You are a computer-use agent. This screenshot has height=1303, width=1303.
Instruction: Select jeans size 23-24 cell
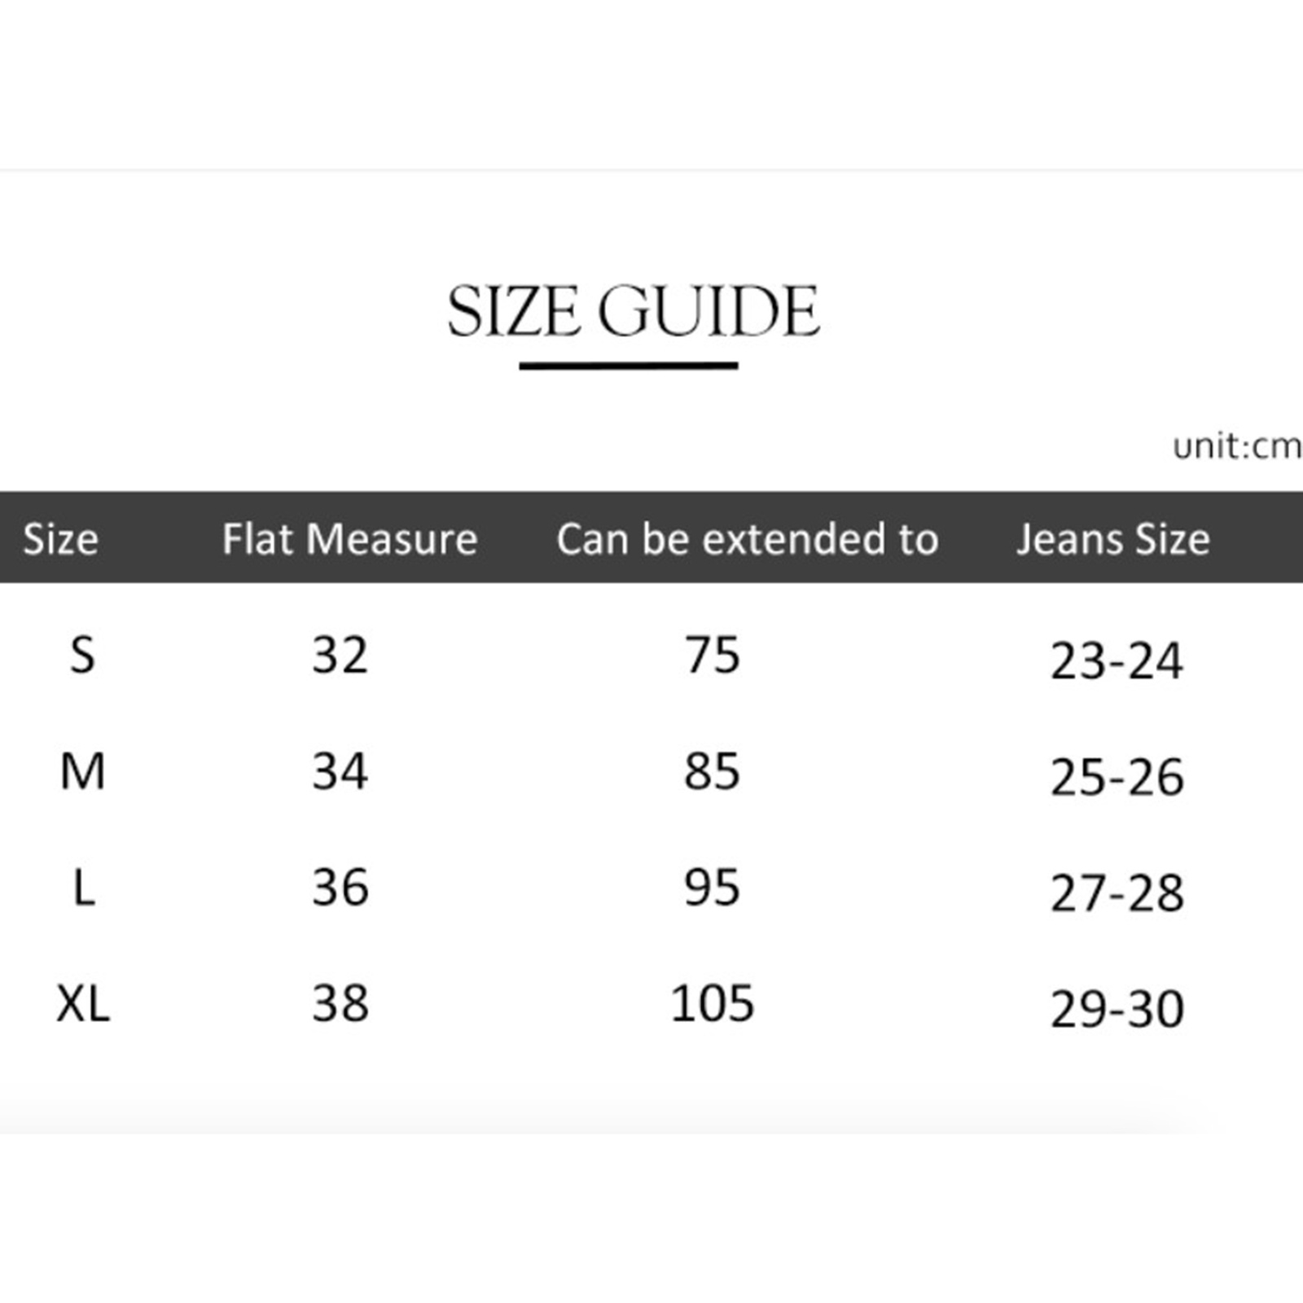[x=1117, y=660]
